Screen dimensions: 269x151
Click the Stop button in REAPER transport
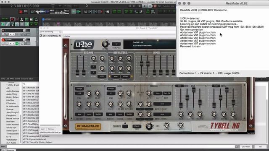pos(140,6)
